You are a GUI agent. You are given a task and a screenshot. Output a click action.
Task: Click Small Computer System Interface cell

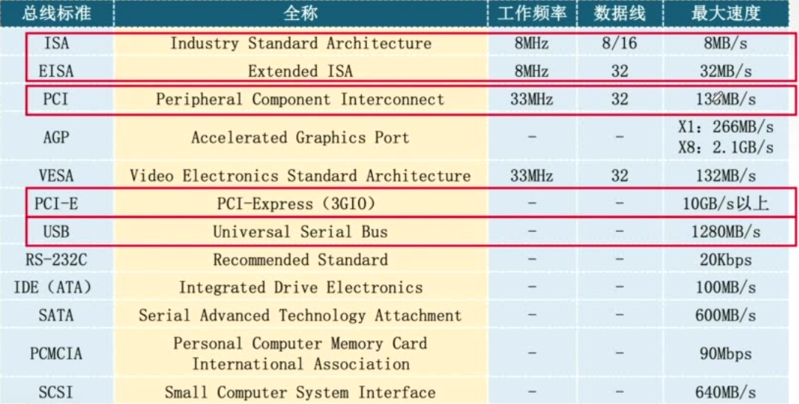pyautogui.click(x=301, y=392)
